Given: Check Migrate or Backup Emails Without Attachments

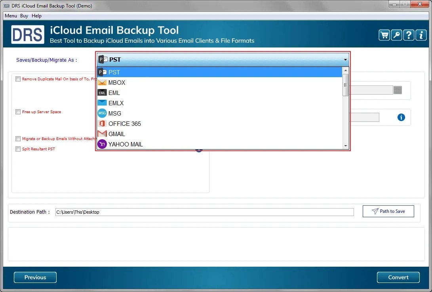Looking at the screenshot, I should [x=18, y=139].
